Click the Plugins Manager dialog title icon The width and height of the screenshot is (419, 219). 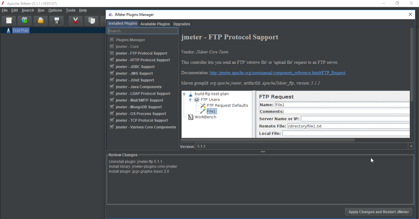(111, 14)
